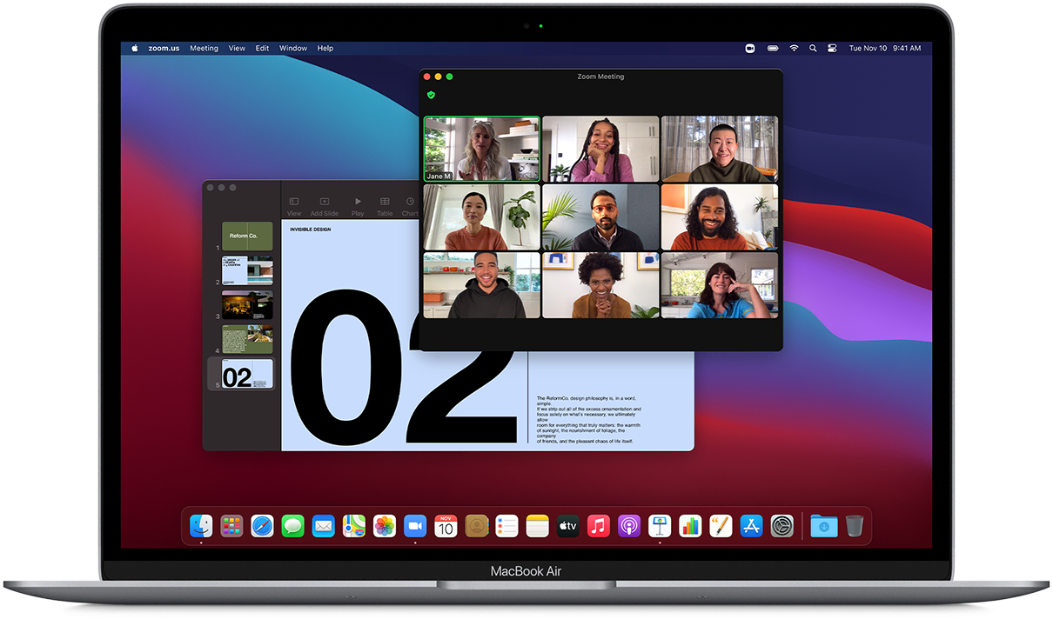Launch Keynote from the Dock
Image resolution: width=1053 pixels, height=619 pixels.
pos(660,526)
